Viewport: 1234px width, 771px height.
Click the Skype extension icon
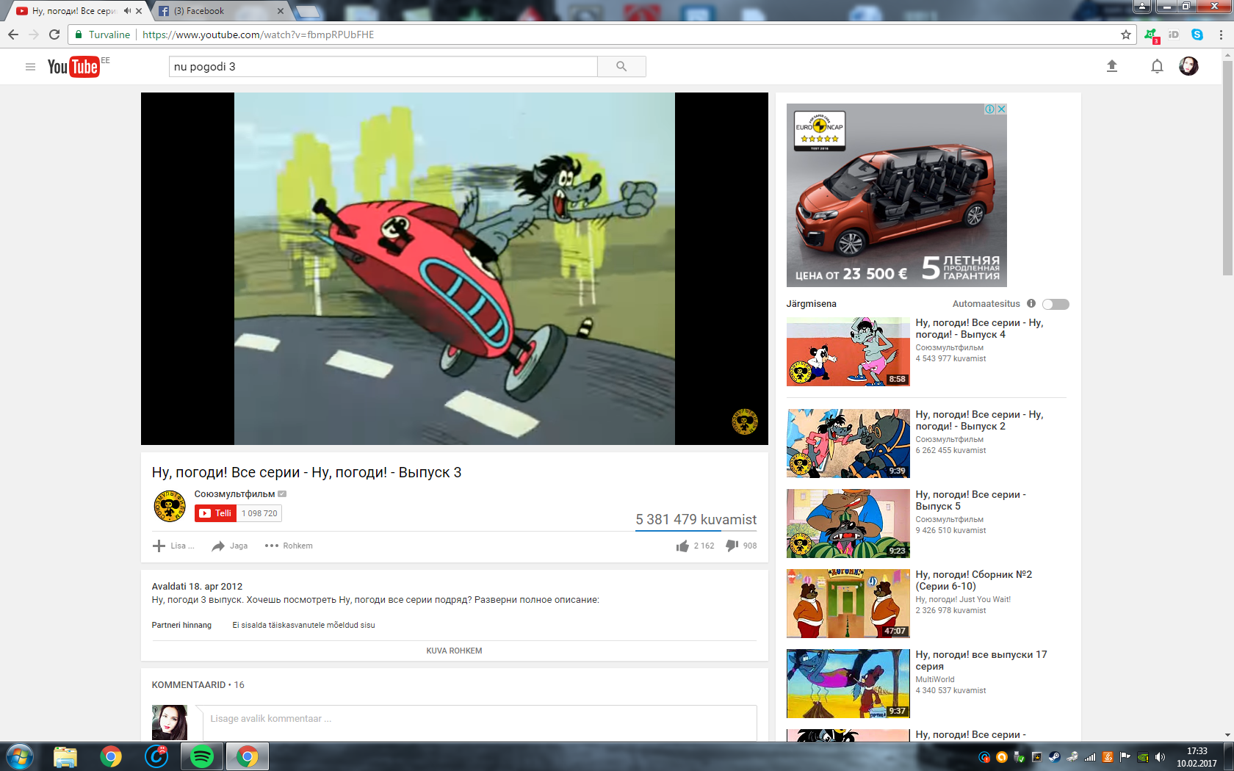(x=1197, y=35)
